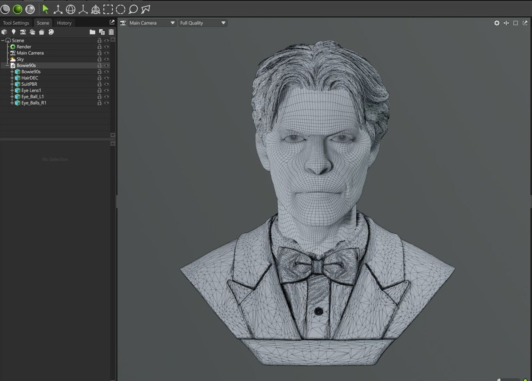The height and width of the screenshot is (381, 532).
Task: Add a new camera to the scene
Action: pyautogui.click(x=23, y=32)
